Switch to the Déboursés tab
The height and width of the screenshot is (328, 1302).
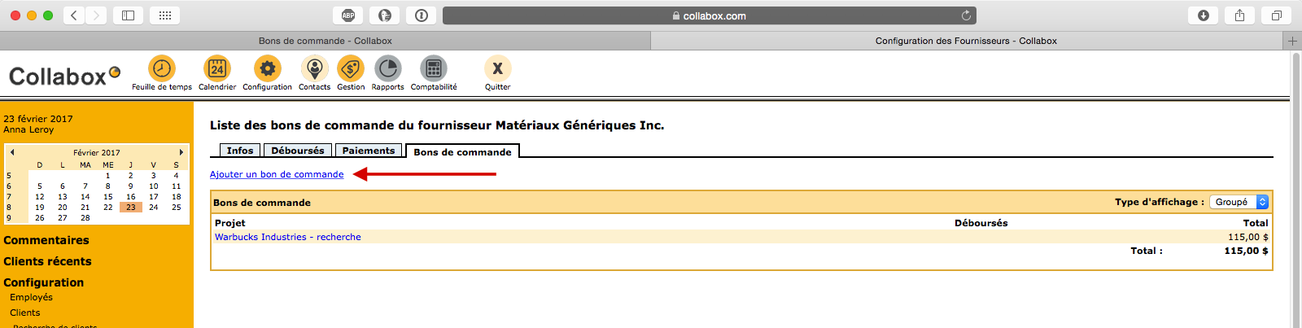point(298,151)
